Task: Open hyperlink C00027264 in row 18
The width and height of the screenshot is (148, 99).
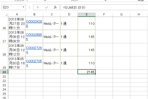Action: click(x=34, y=50)
